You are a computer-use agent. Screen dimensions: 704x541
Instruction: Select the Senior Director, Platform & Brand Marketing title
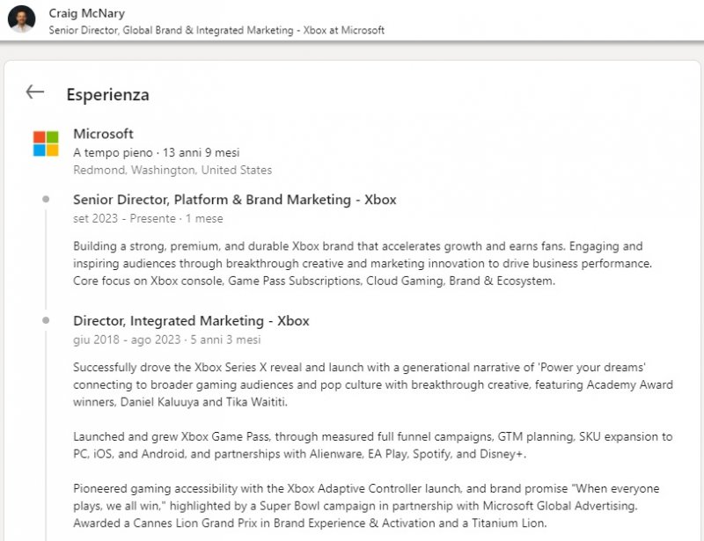[234, 200]
